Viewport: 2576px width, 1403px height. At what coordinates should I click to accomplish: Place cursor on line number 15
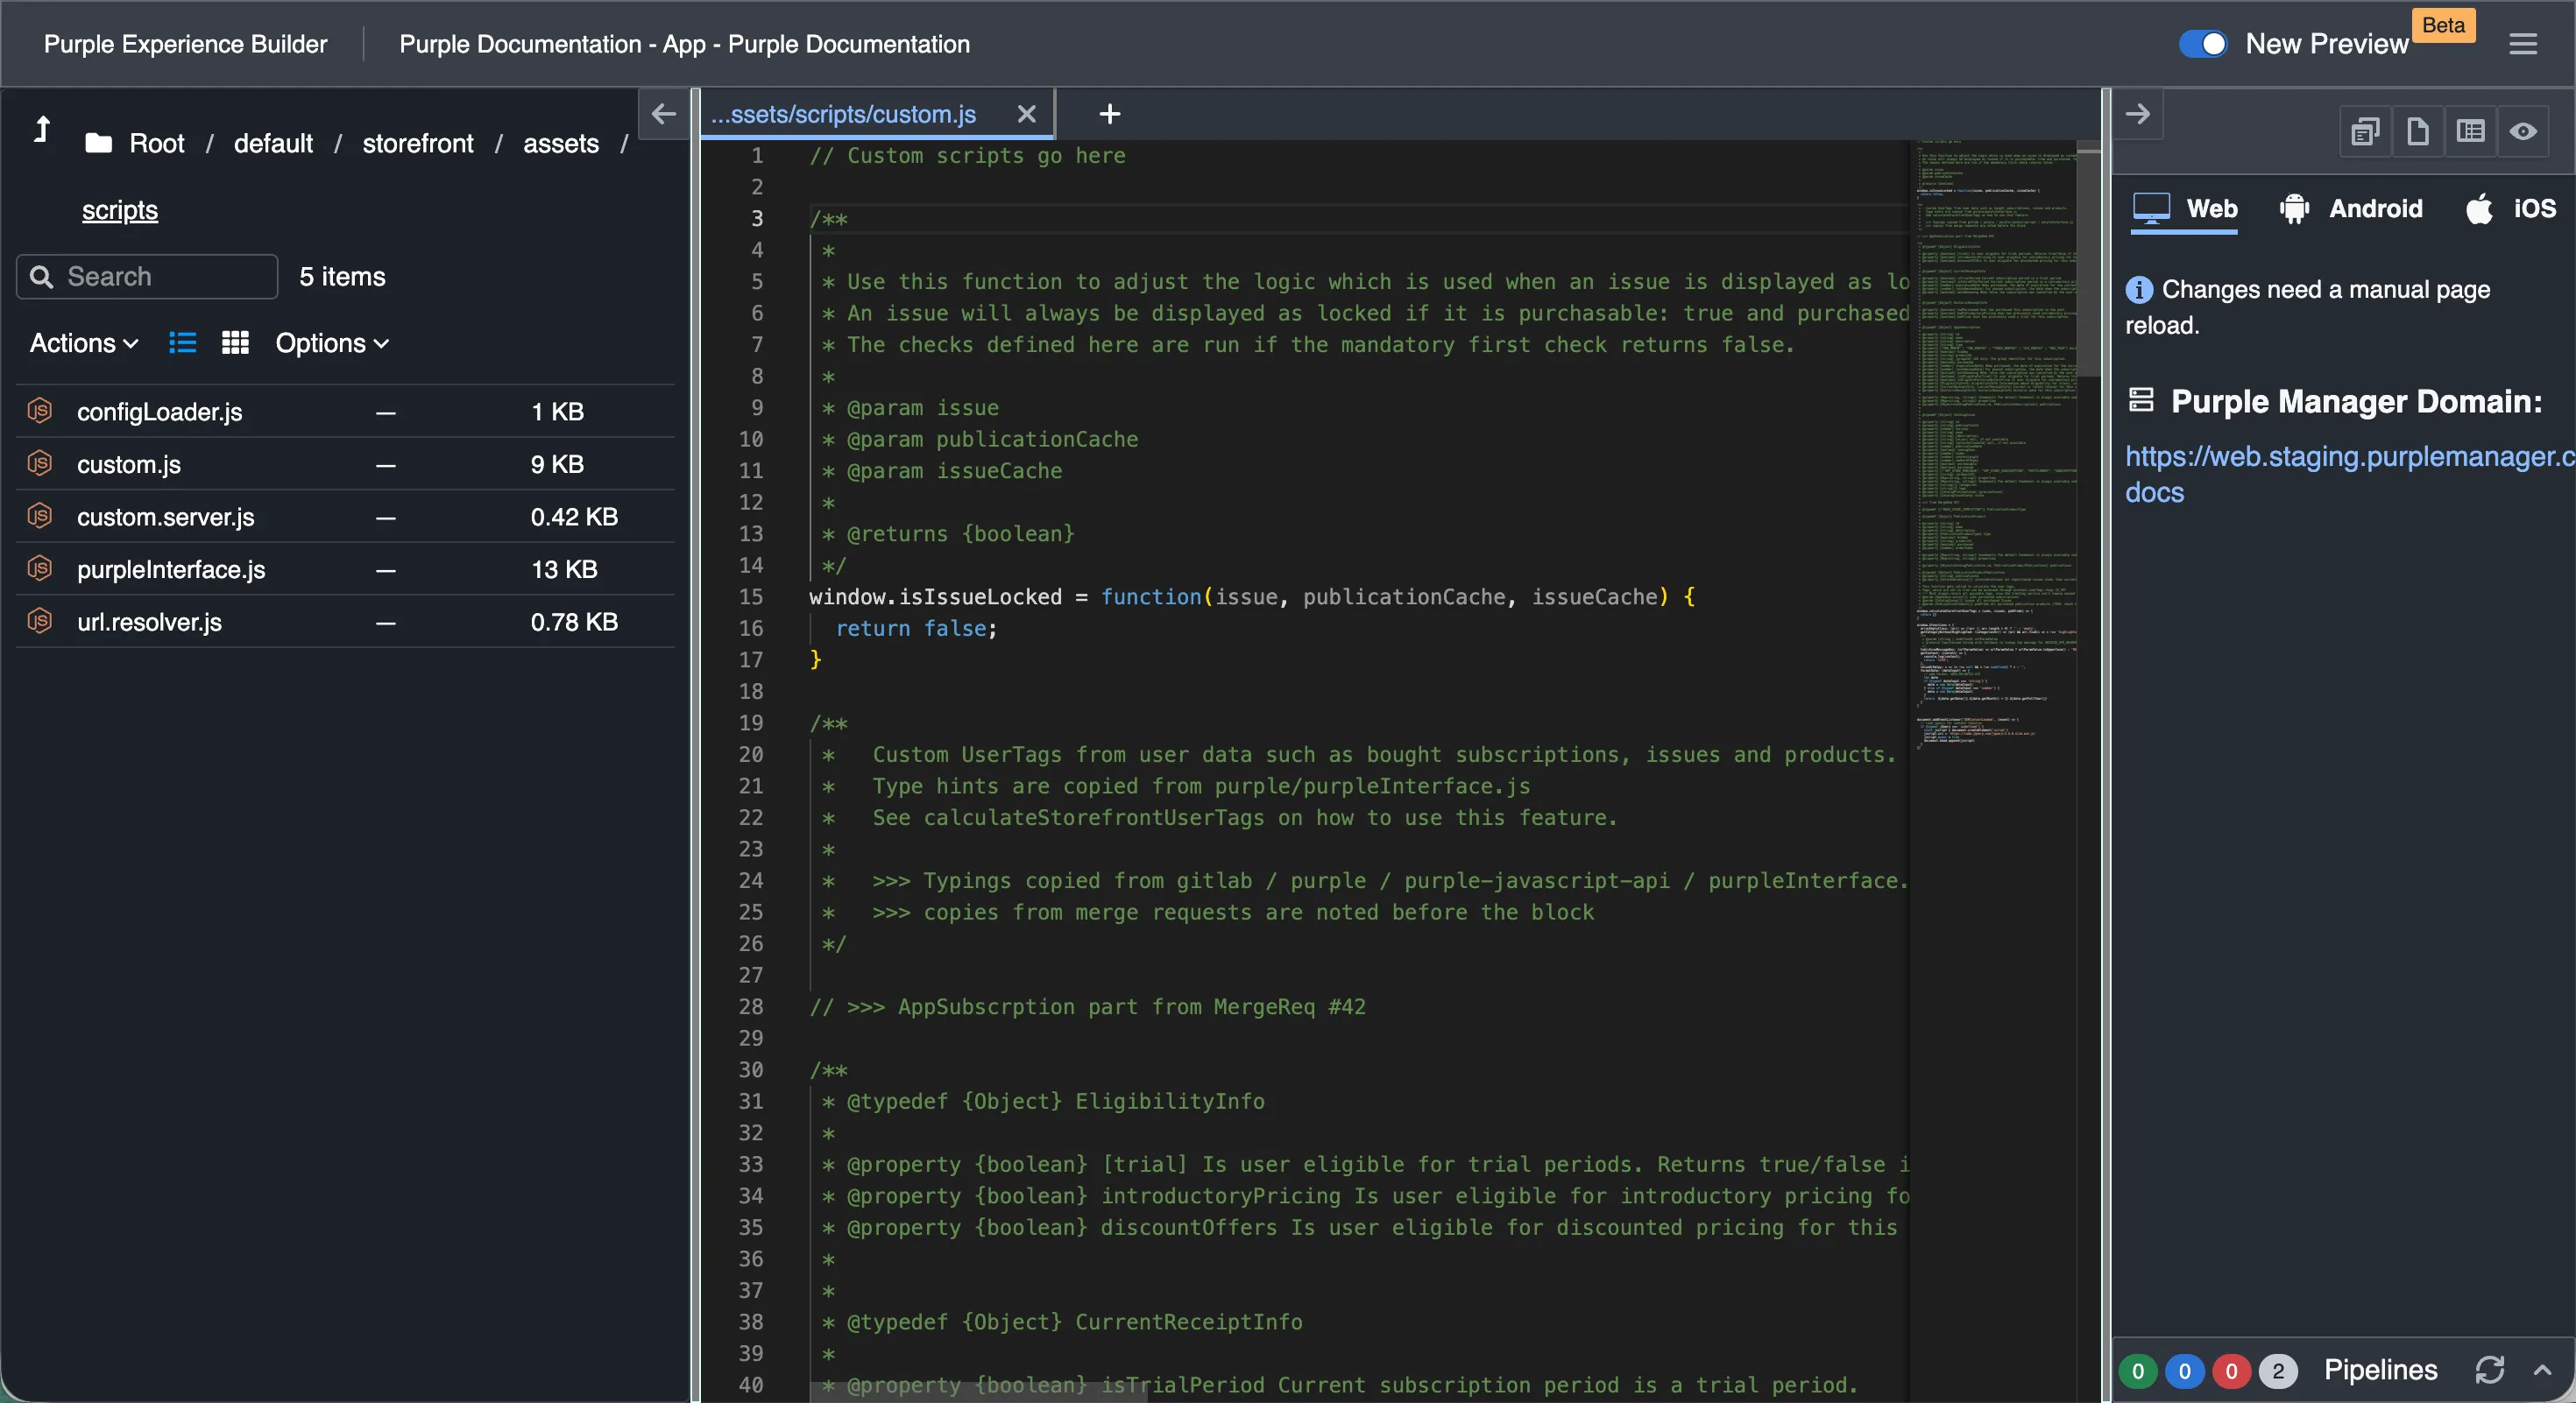point(751,596)
